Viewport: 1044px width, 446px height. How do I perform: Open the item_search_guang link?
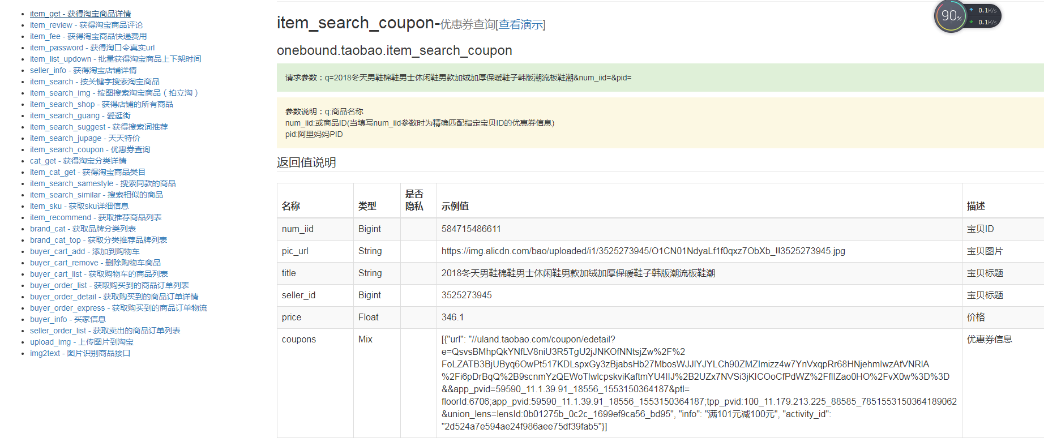point(80,115)
